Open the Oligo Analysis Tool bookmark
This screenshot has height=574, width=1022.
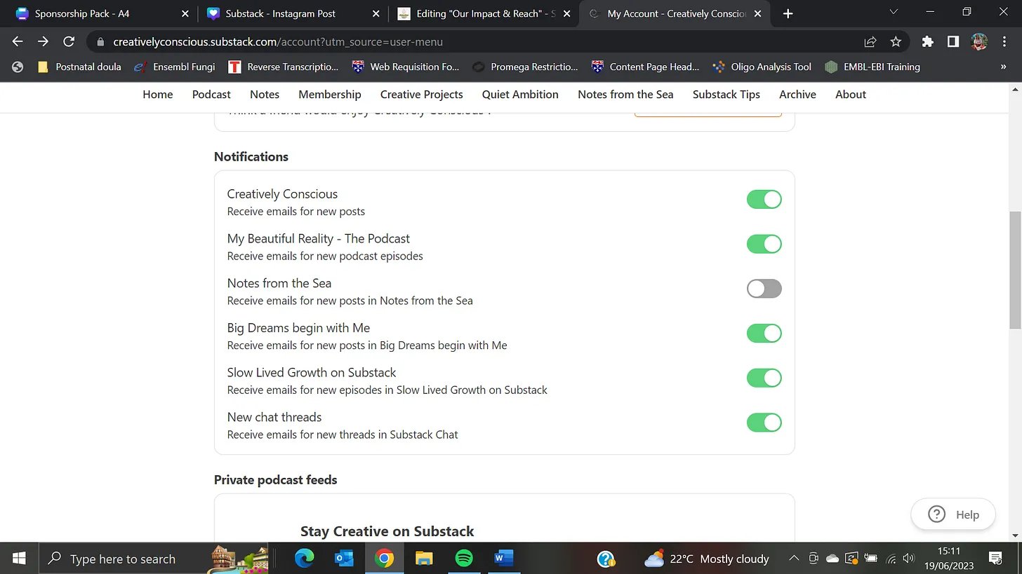(x=762, y=67)
